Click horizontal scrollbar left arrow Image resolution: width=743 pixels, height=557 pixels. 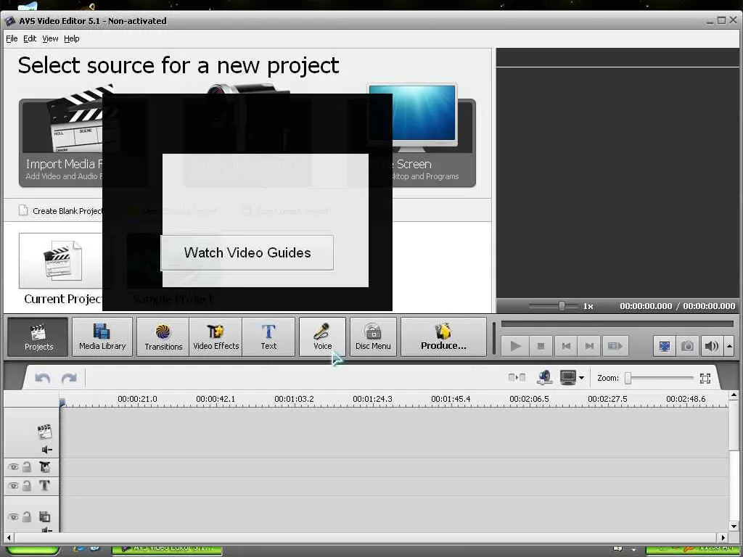point(9,537)
